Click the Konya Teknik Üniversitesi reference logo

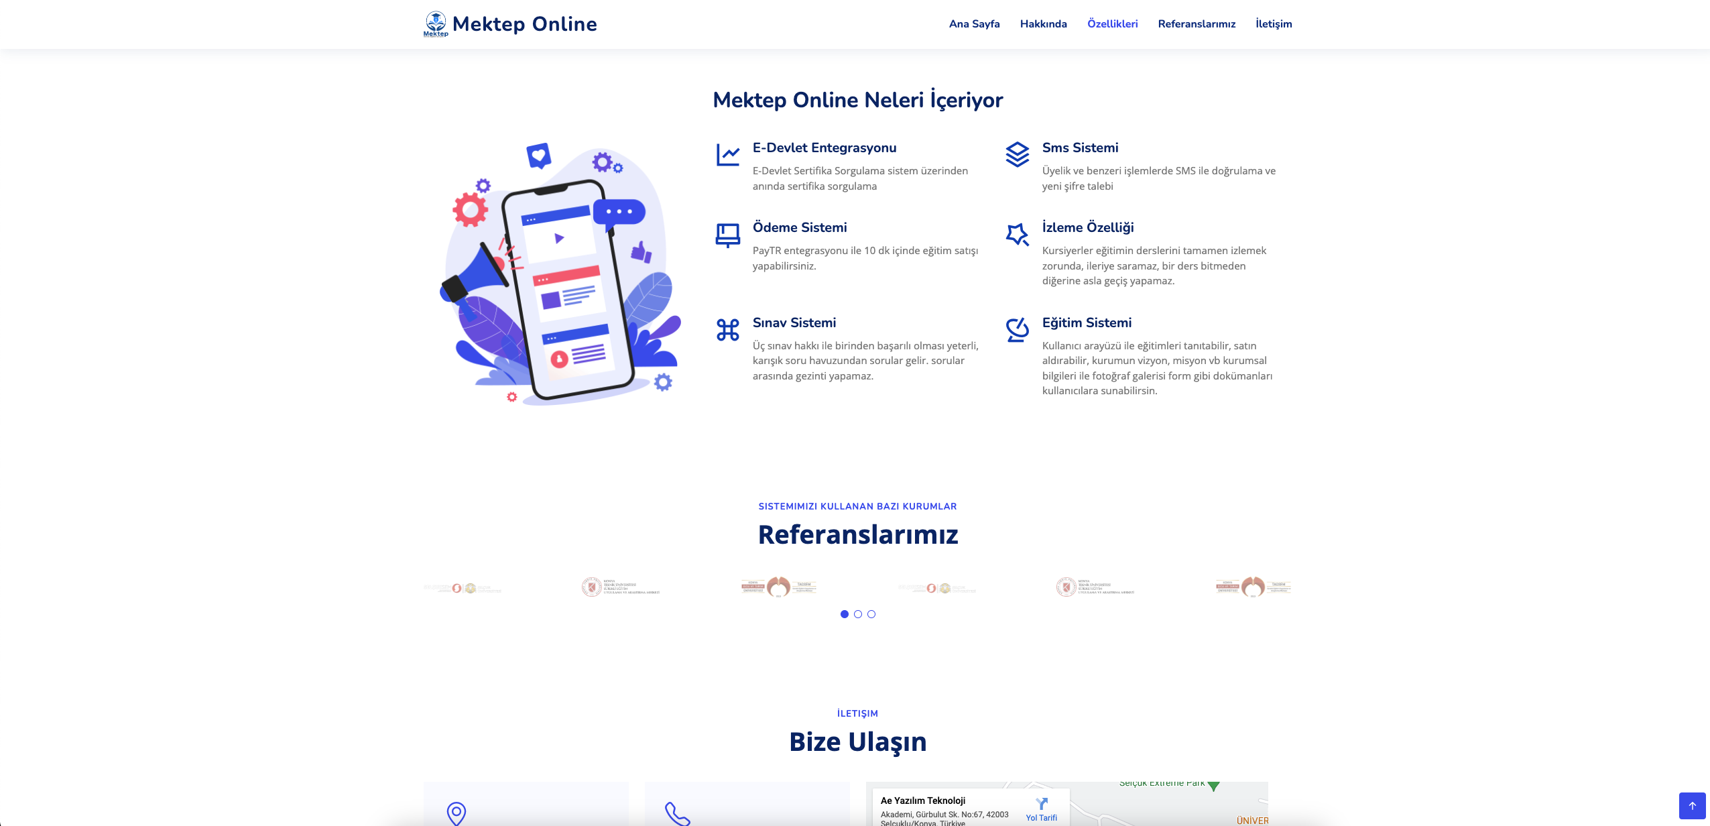tap(620, 587)
